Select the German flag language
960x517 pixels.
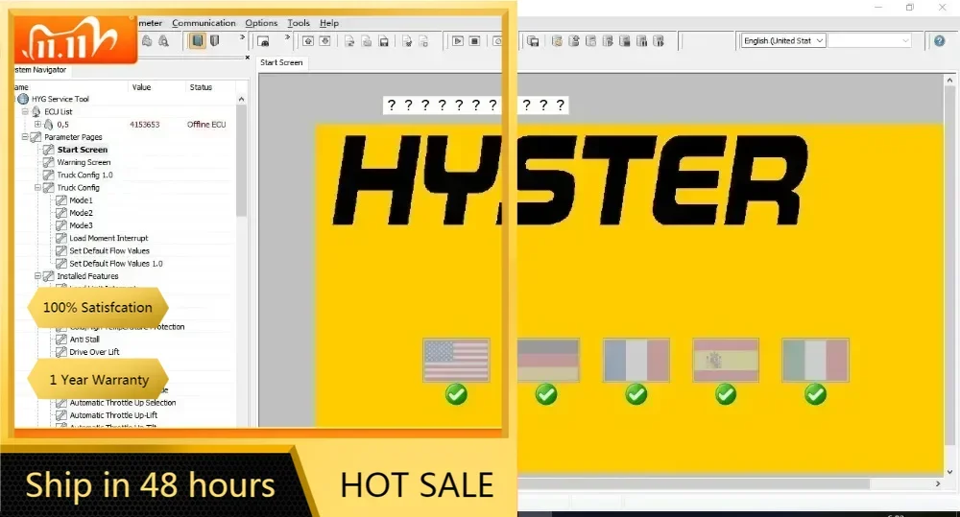(x=547, y=360)
